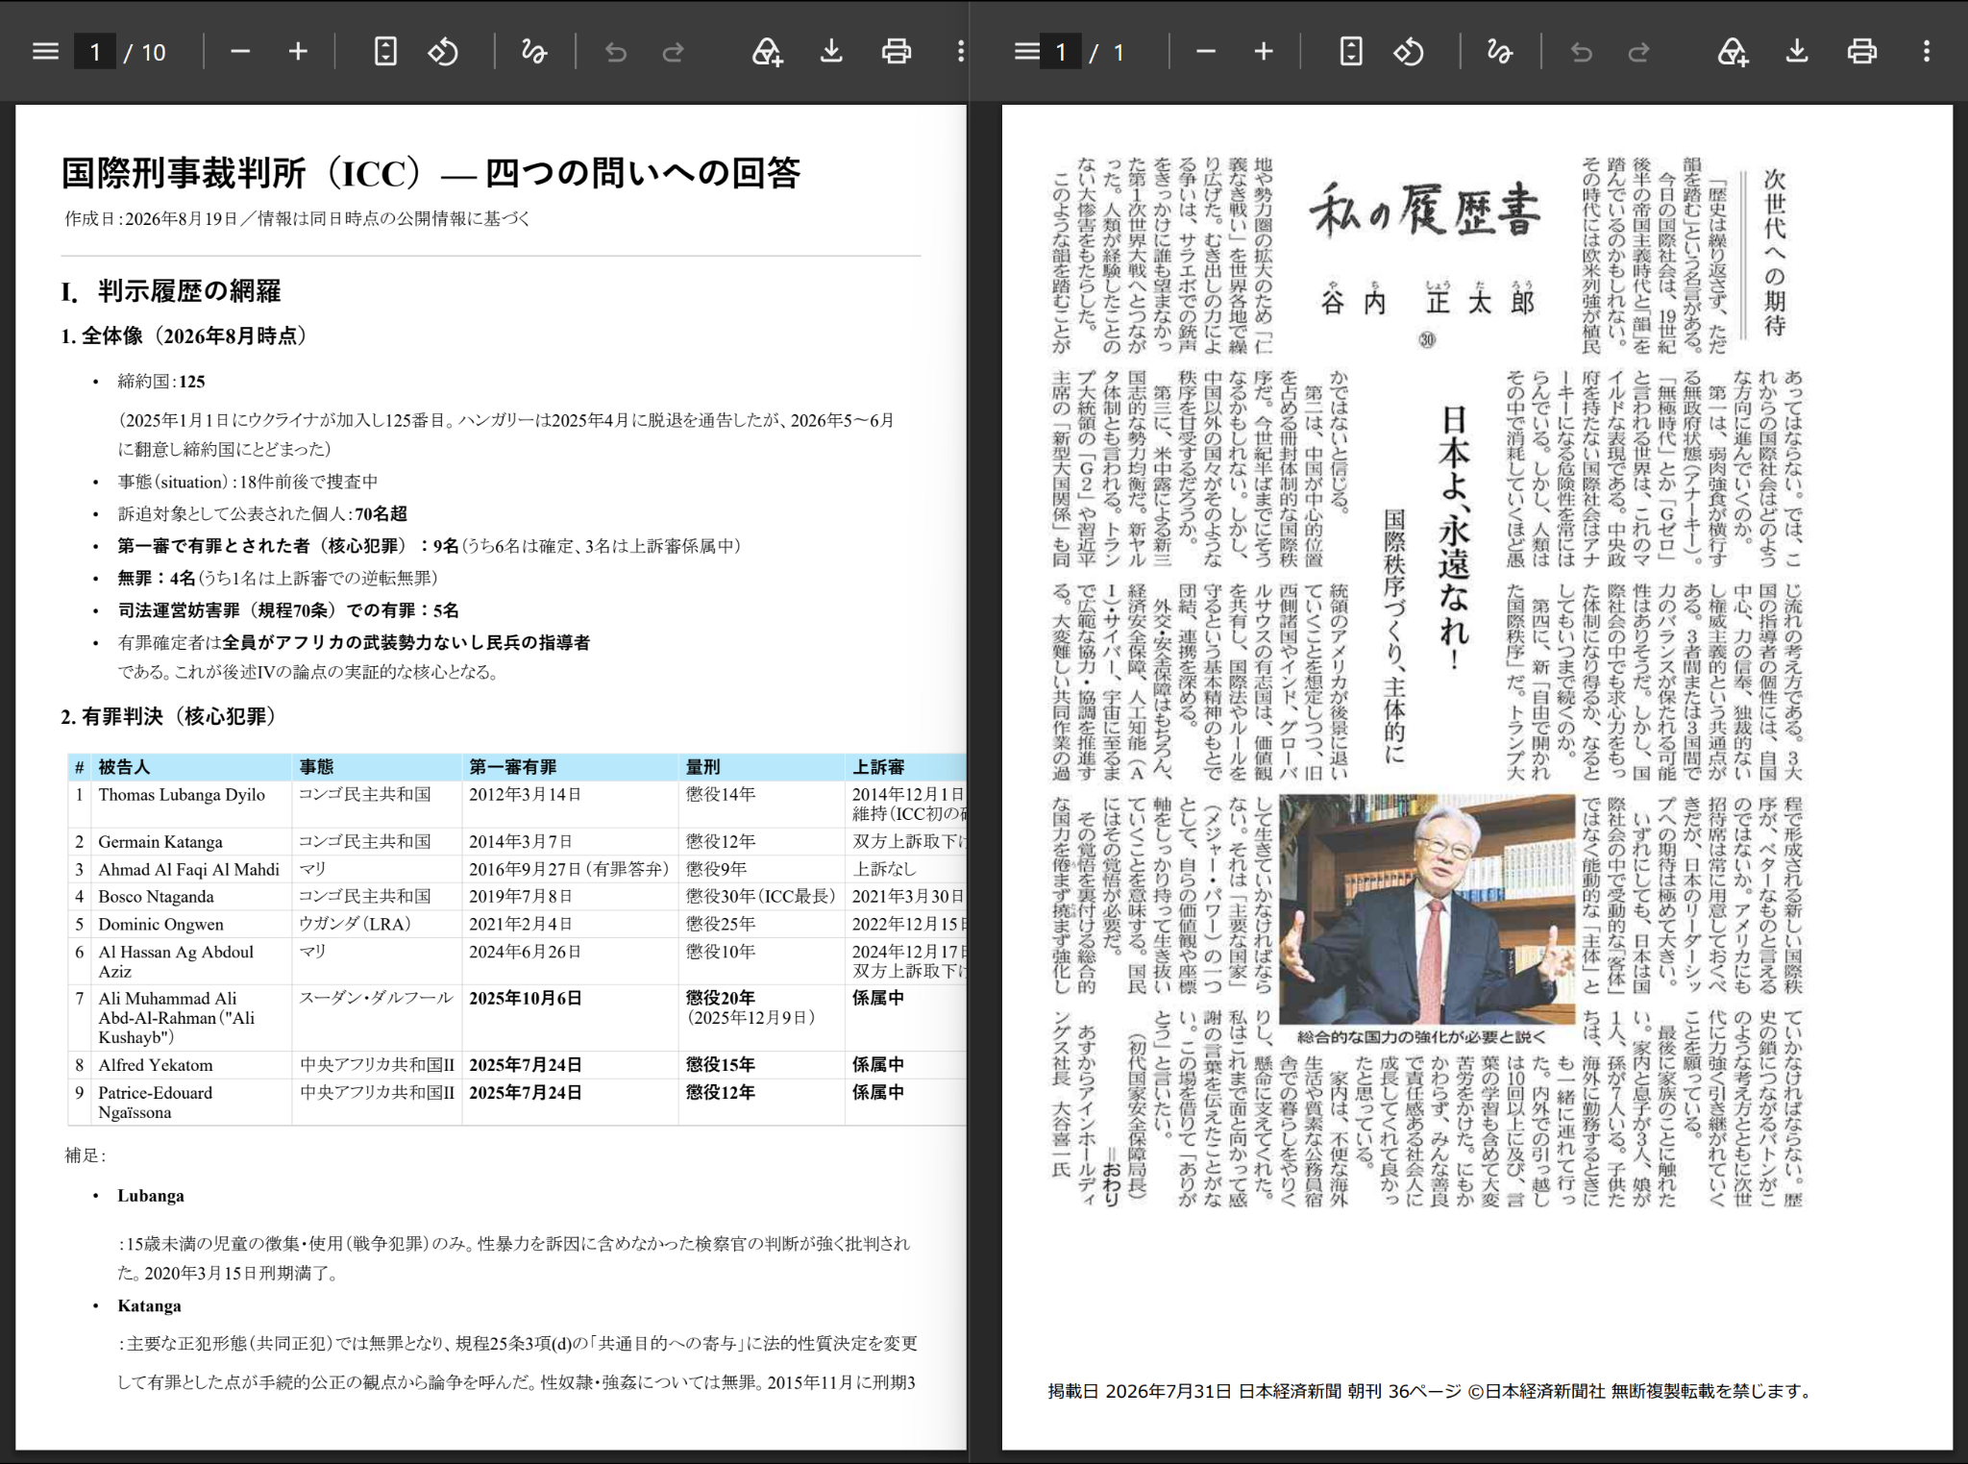Screen dimensions: 1968x1464
Task: Zoom in on the right PDF viewer
Action: point(1264,51)
